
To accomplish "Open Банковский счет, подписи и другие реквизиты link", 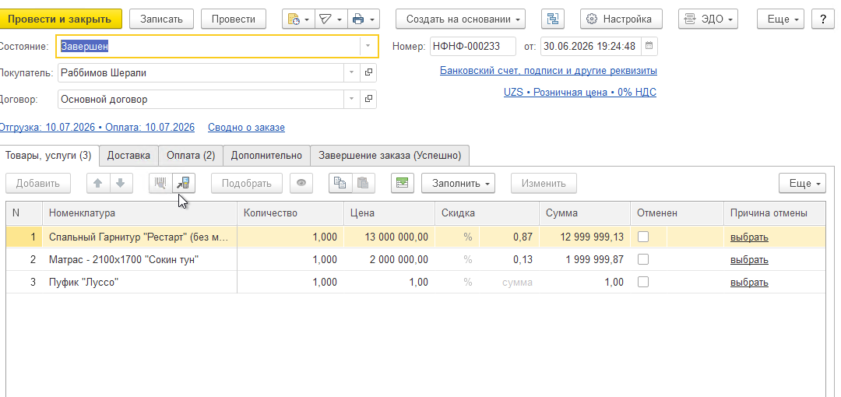I will [548, 70].
